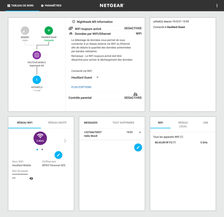
Task: Show the hidden WiFi password
Action: pos(31,179)
